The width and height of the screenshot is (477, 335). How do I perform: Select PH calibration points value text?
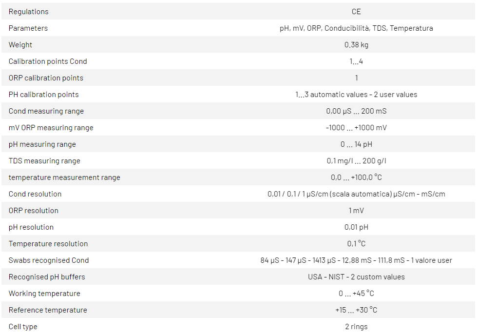coord(356,95)
